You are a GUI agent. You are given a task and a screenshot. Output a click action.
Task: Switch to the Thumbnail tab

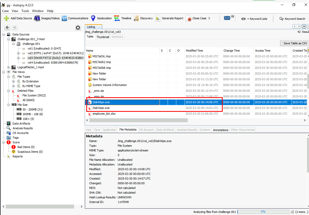point(103,37)
